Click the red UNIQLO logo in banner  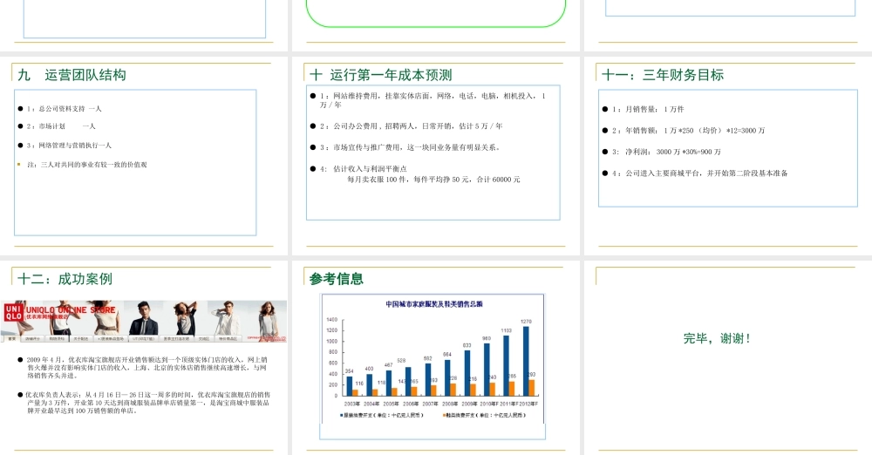[x=13, y=312]
